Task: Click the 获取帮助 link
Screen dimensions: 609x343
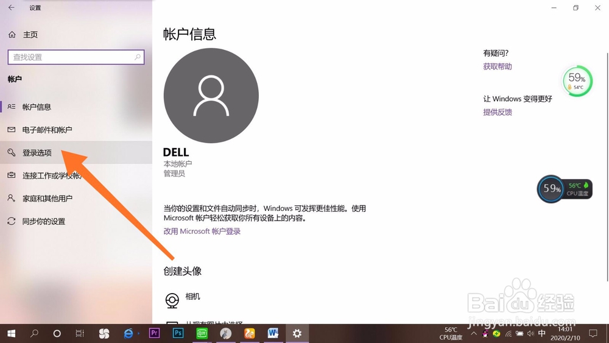Action: (x=497, y=66)
